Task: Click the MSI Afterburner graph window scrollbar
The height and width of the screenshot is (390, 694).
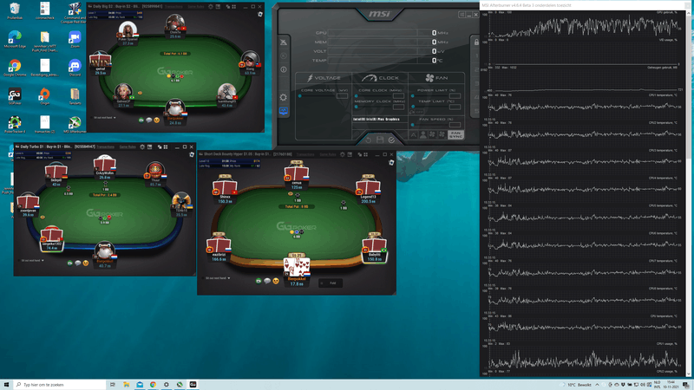Action: 688,193
